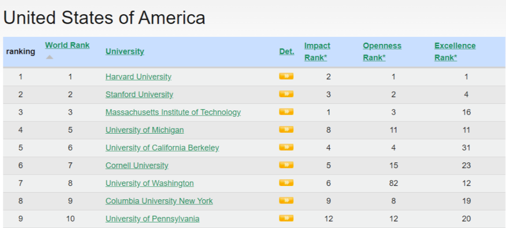
Task: Click the Det. column header
Action: (287, 51)
